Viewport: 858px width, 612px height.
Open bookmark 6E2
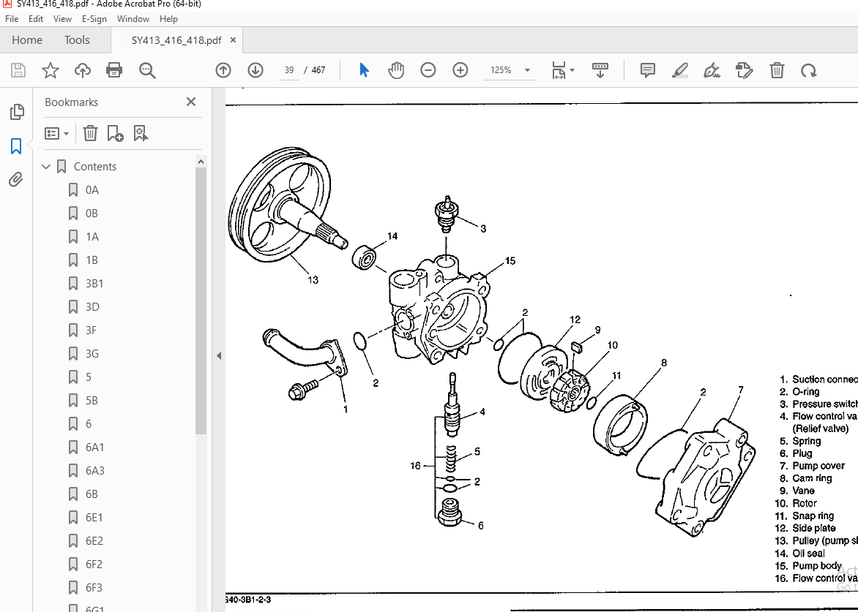point(94,541)
